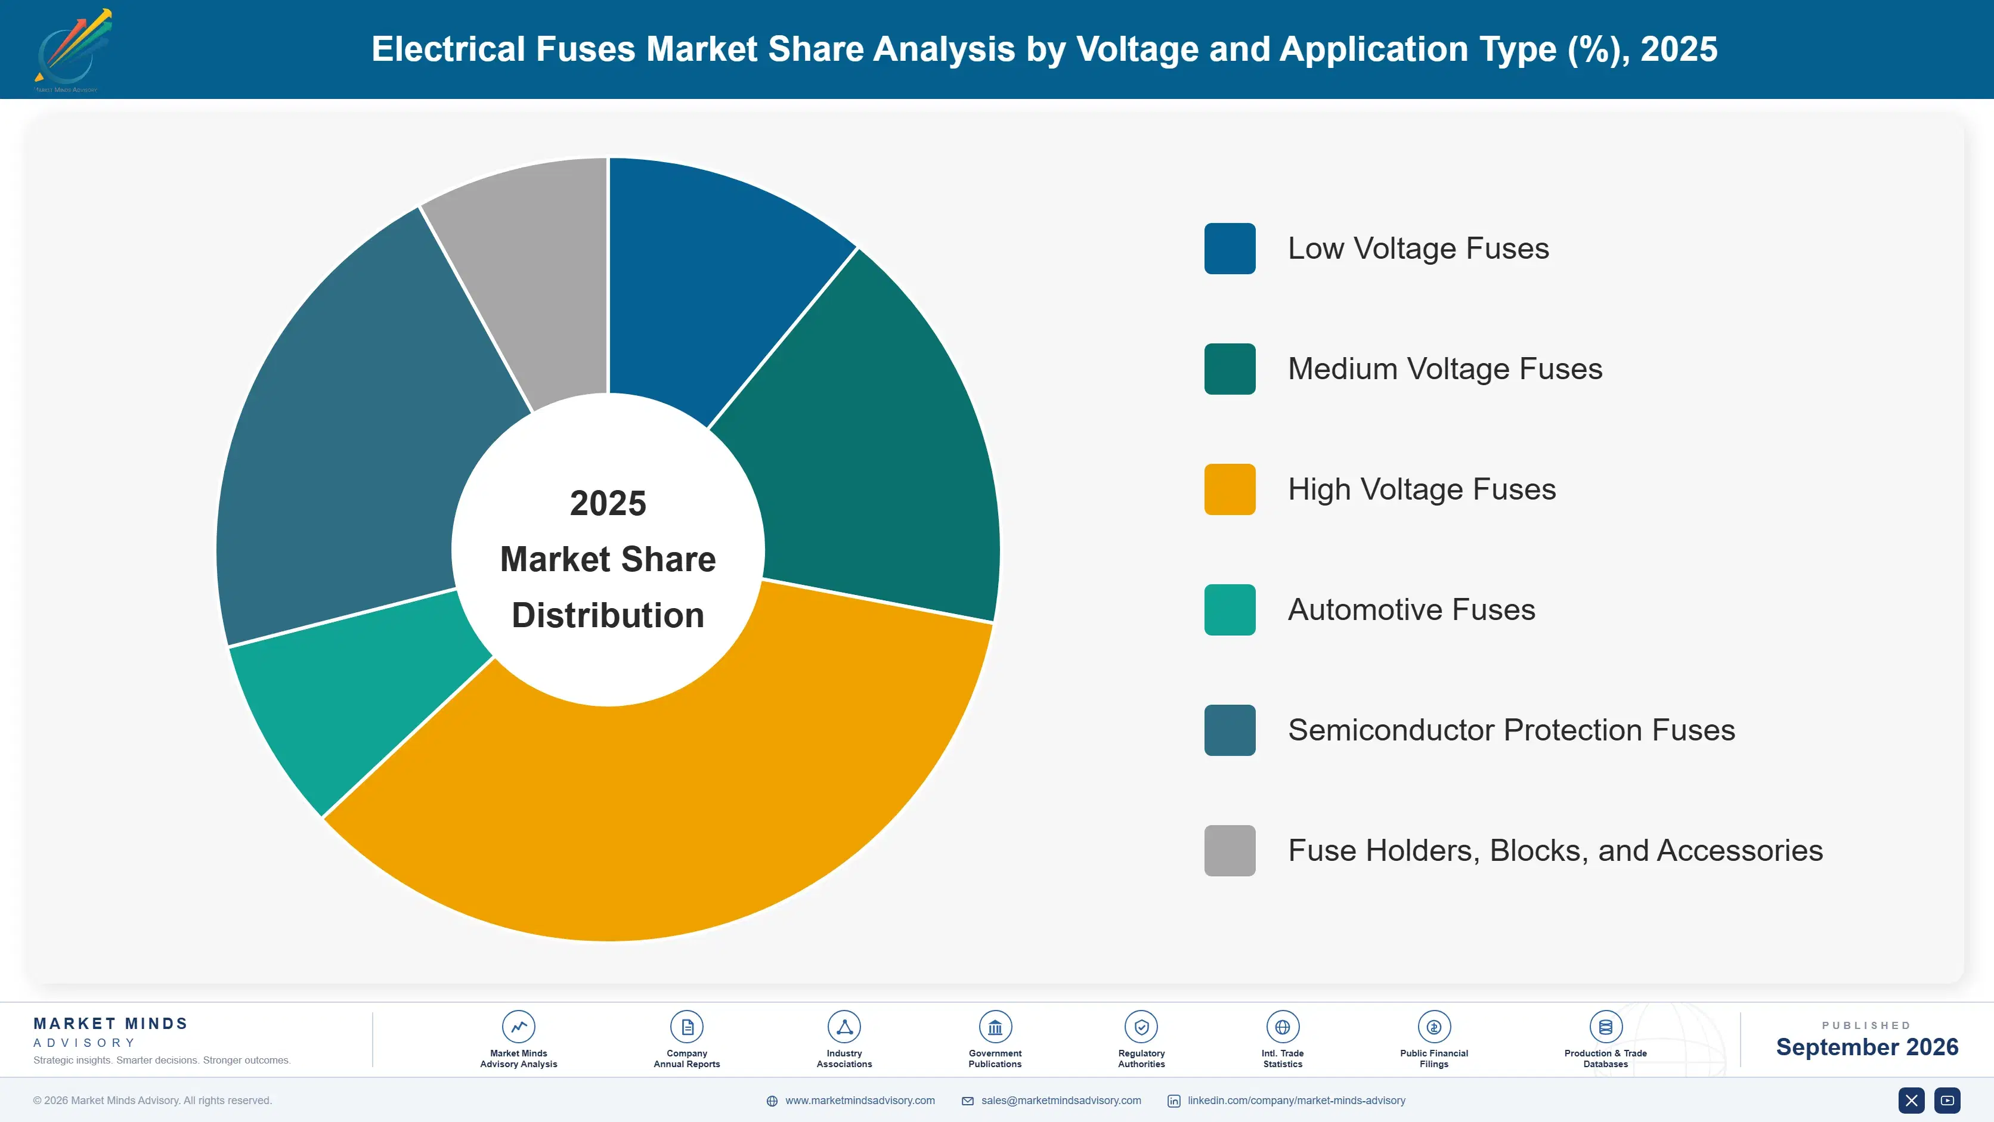
Task: Click the copyright notice in the footer
Action: pyautogui.click(x=153, y=1101)
